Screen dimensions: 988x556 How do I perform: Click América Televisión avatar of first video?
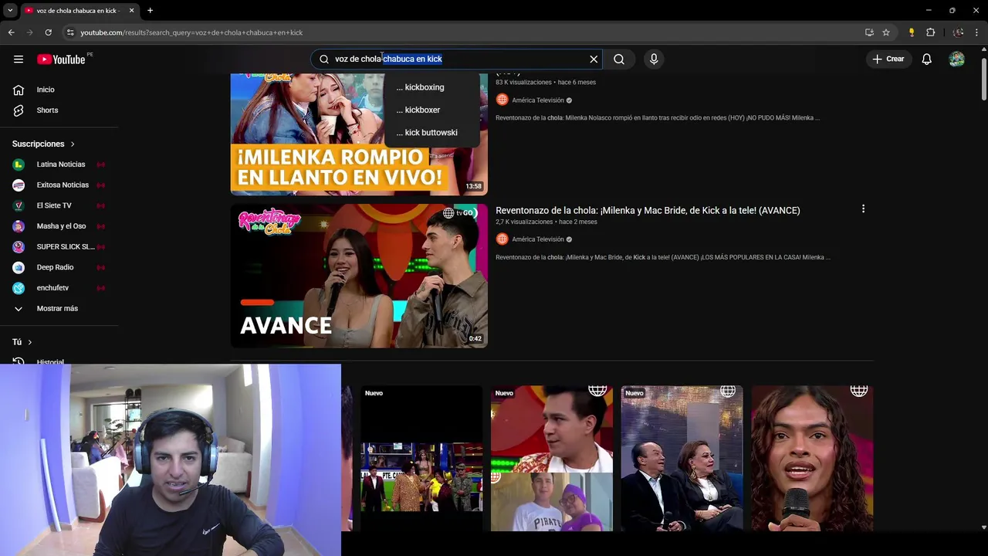(x=502, y=100)
